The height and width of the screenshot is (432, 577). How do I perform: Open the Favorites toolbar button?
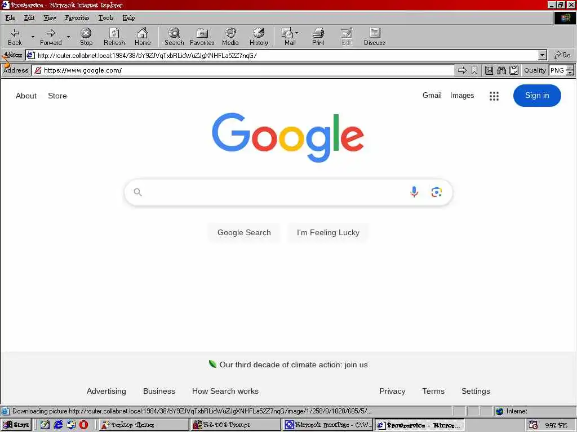[202, 37]
